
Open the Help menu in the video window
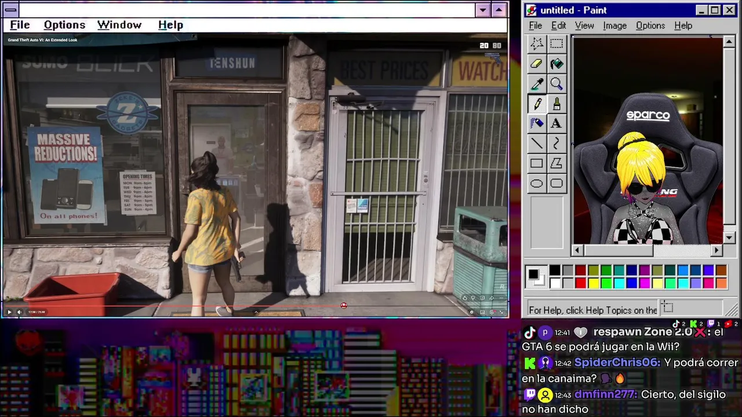click(x=170, y=25)
